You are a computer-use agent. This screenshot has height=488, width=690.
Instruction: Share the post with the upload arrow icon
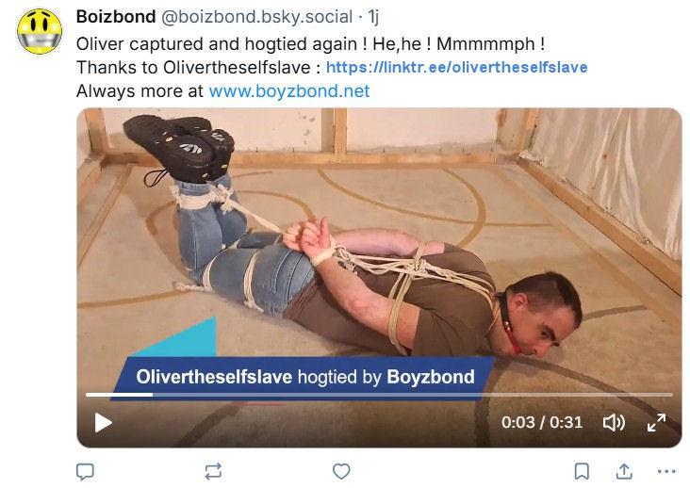624,471
